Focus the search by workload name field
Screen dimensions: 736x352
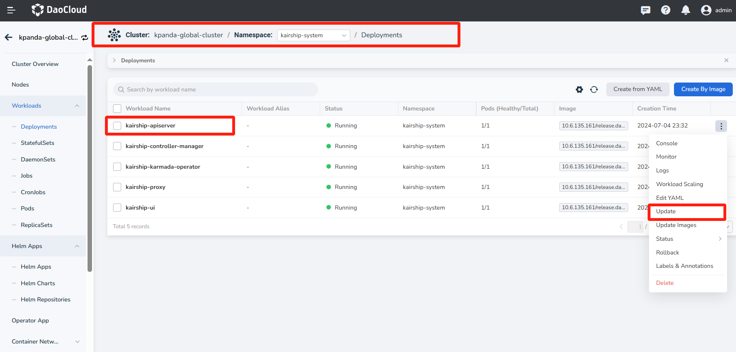pyautogui.click(x=216, y=89)
